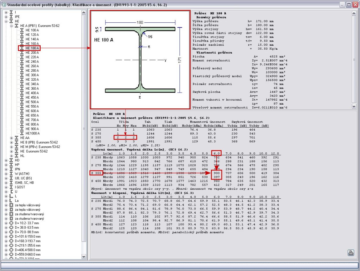Select the HE 120 A profile icon
Image resolution: width=360 pixels, height=271 pixels.
click(22, 35)
